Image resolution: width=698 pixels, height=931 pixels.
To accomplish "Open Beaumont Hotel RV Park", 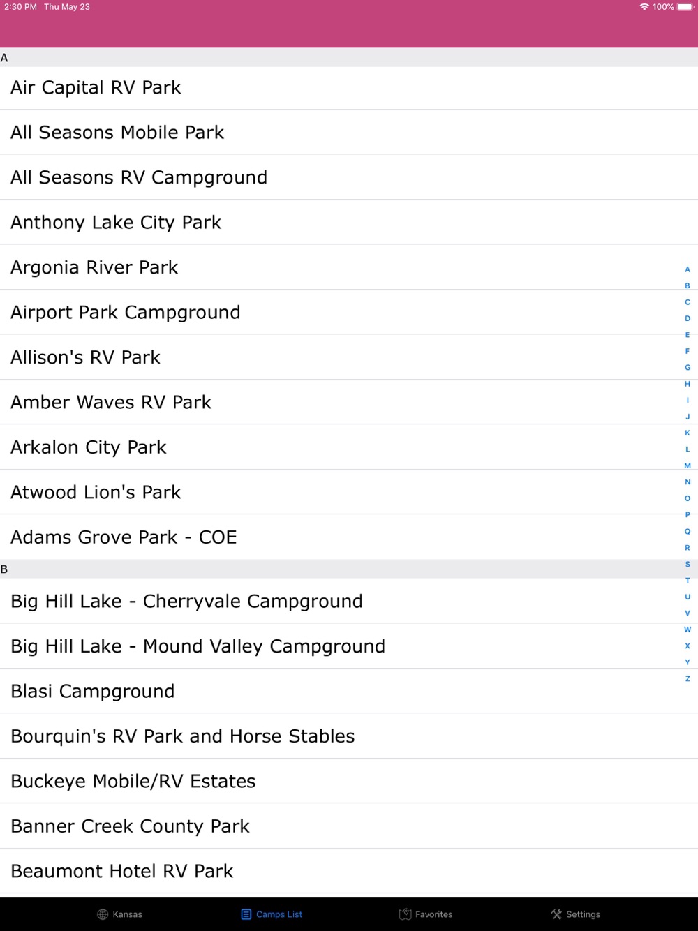I will click(x=349, y=871).
